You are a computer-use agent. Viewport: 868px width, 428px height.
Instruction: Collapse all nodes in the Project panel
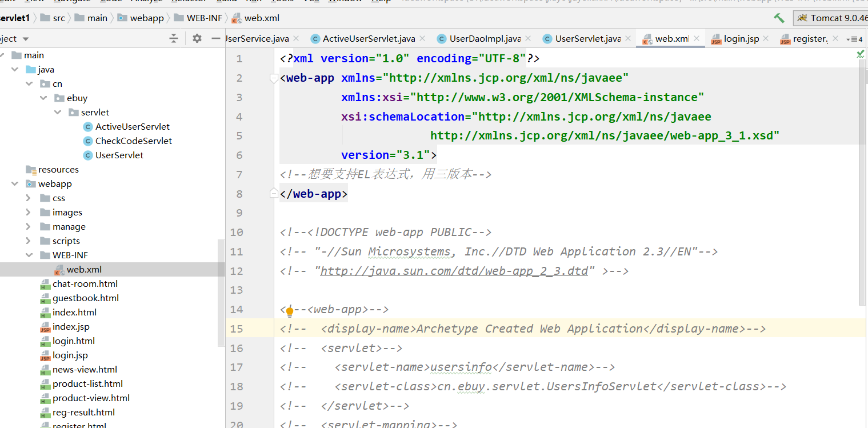174,38
